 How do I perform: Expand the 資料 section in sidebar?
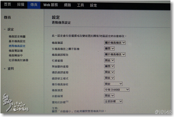tap(5, 69)
